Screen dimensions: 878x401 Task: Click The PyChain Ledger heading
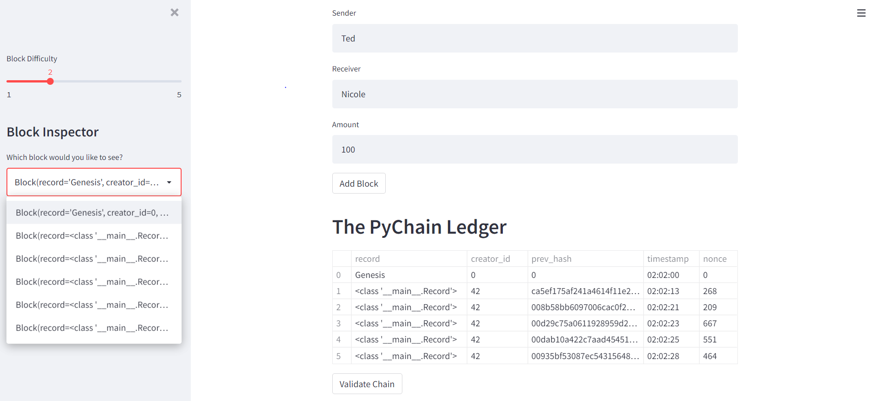[x=419, y=227]
